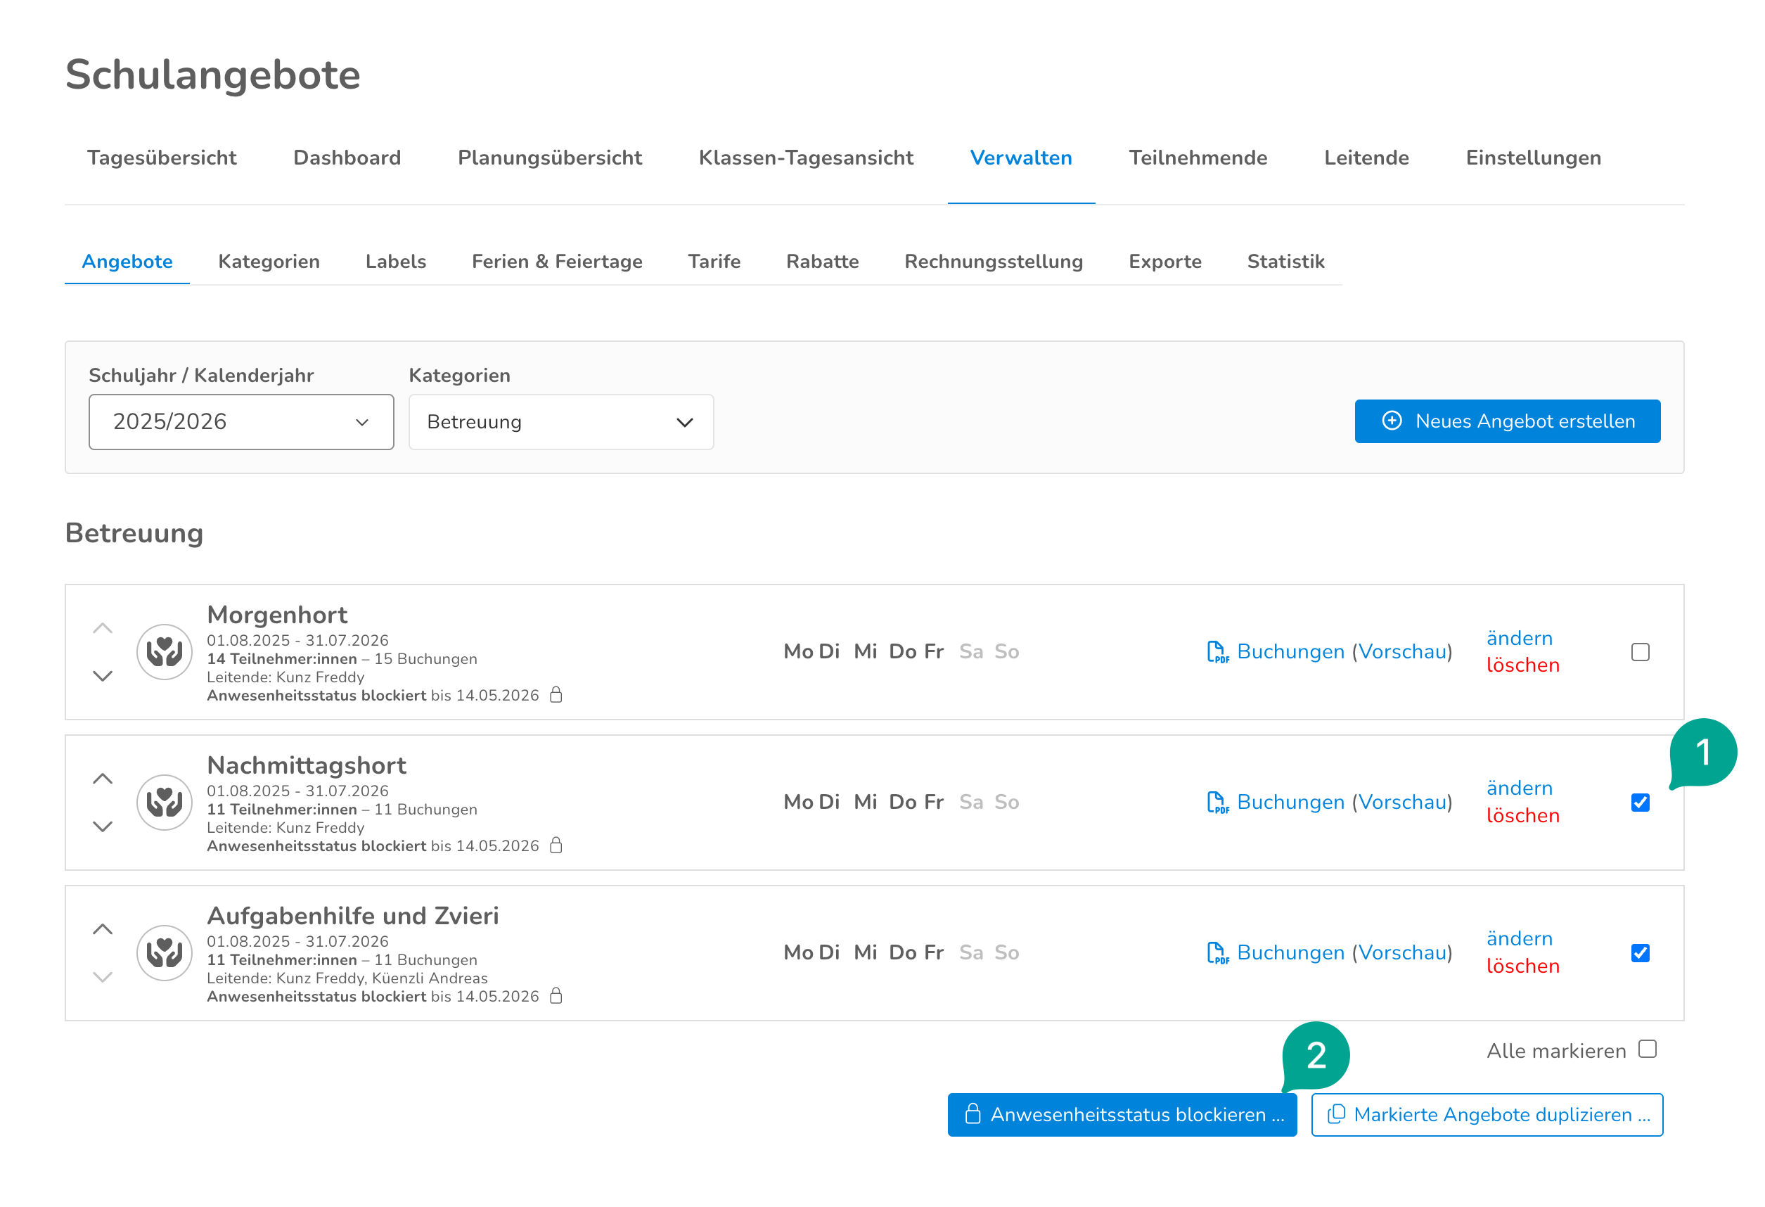The image size is (1765, 1207).
Task: Click 'Leitende: Kunz Freddy, Küenzli Andreas' text
Action: [x=347, y=978]
